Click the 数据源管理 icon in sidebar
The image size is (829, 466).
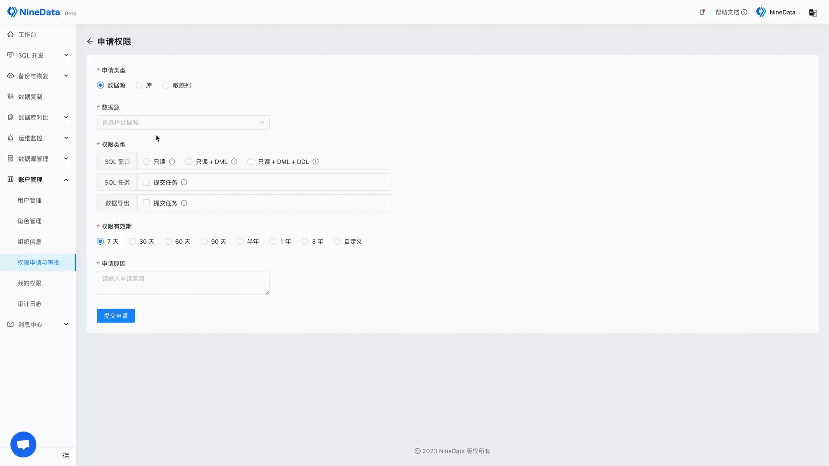point(10,159)
